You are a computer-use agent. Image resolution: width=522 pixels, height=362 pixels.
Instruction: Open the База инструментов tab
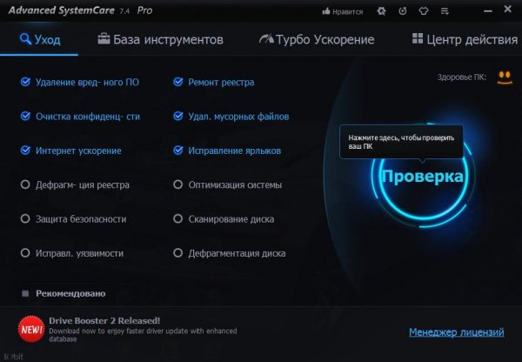tap(160, 40)
